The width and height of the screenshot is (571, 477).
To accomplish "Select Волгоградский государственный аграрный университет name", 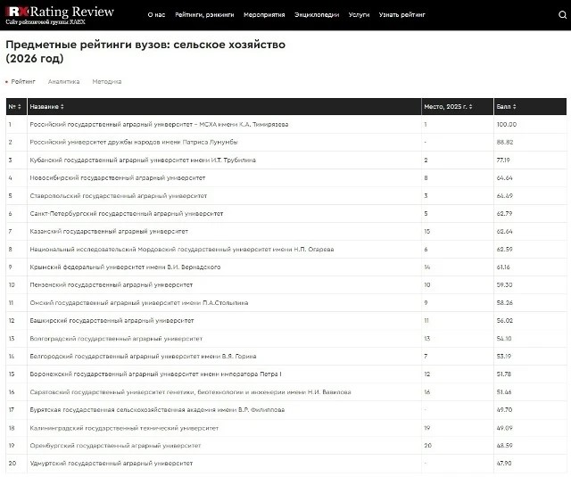I will point(116,339).
